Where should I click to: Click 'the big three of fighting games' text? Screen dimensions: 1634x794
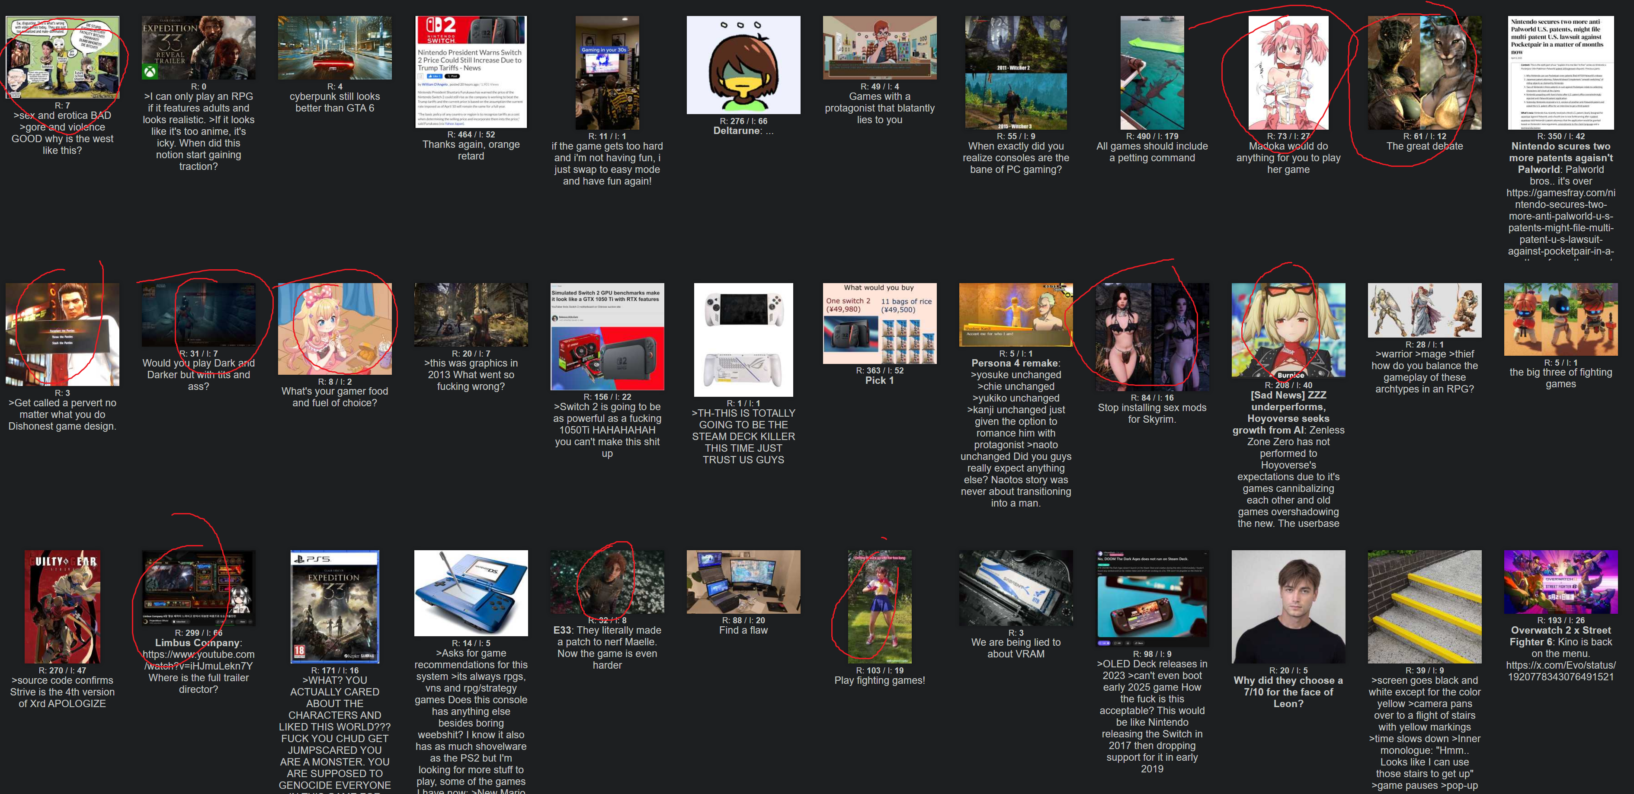[x=1561, y=378]
